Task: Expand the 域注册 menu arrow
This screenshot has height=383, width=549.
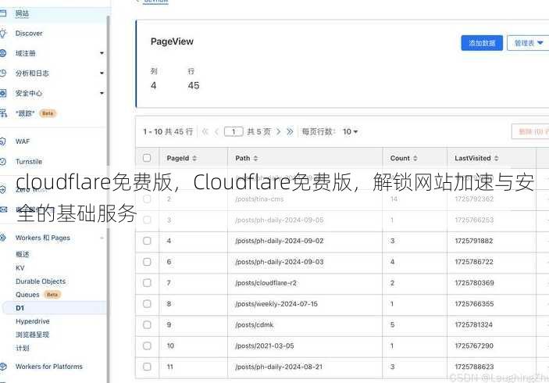Action: (102, 53)
